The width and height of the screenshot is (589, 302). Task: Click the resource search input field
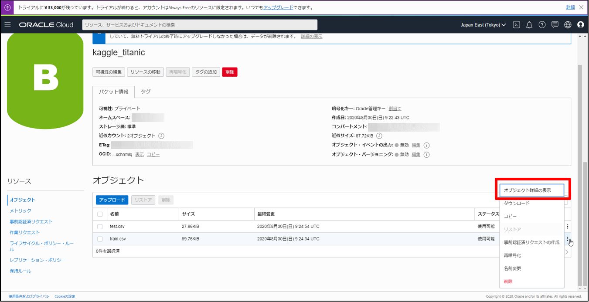pyautogui.click(x=200, y=25)
